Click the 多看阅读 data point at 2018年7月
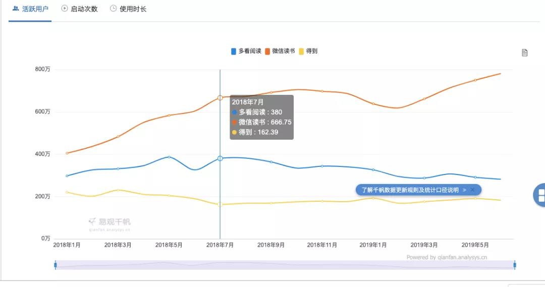545x287 pixels. (220, 158)
